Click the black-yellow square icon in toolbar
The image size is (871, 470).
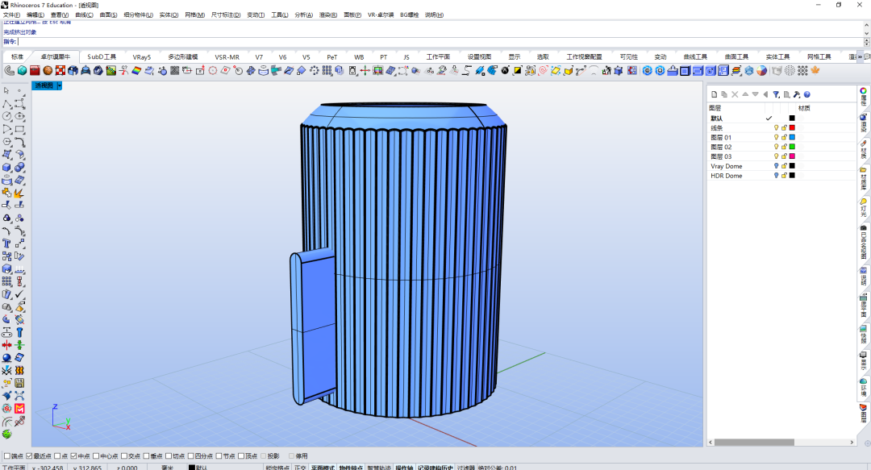pos(518,71)
